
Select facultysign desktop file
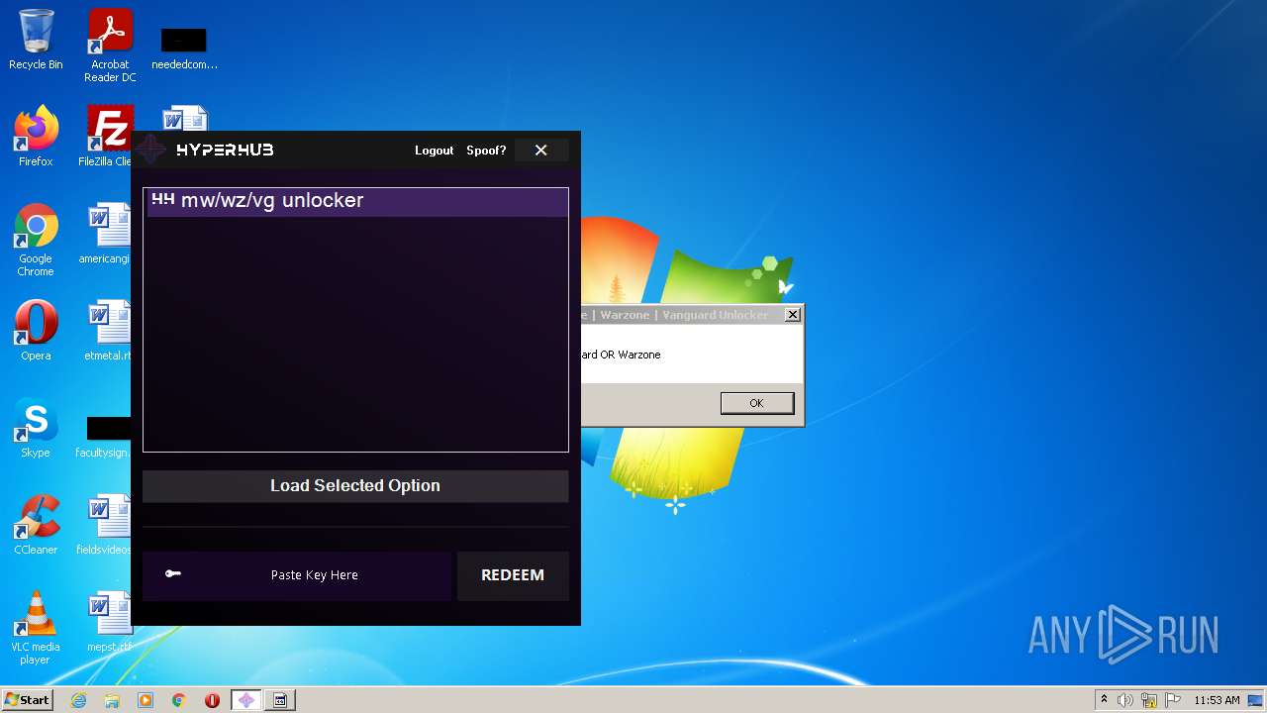pos(104,436)
